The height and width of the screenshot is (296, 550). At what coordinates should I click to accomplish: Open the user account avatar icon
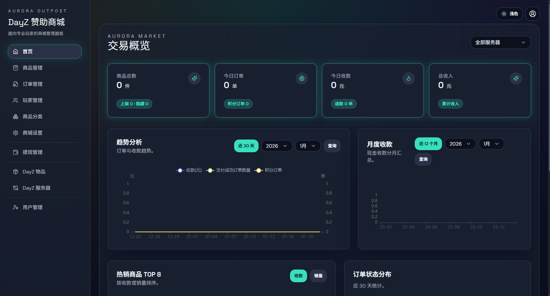(x=532, y=14)
